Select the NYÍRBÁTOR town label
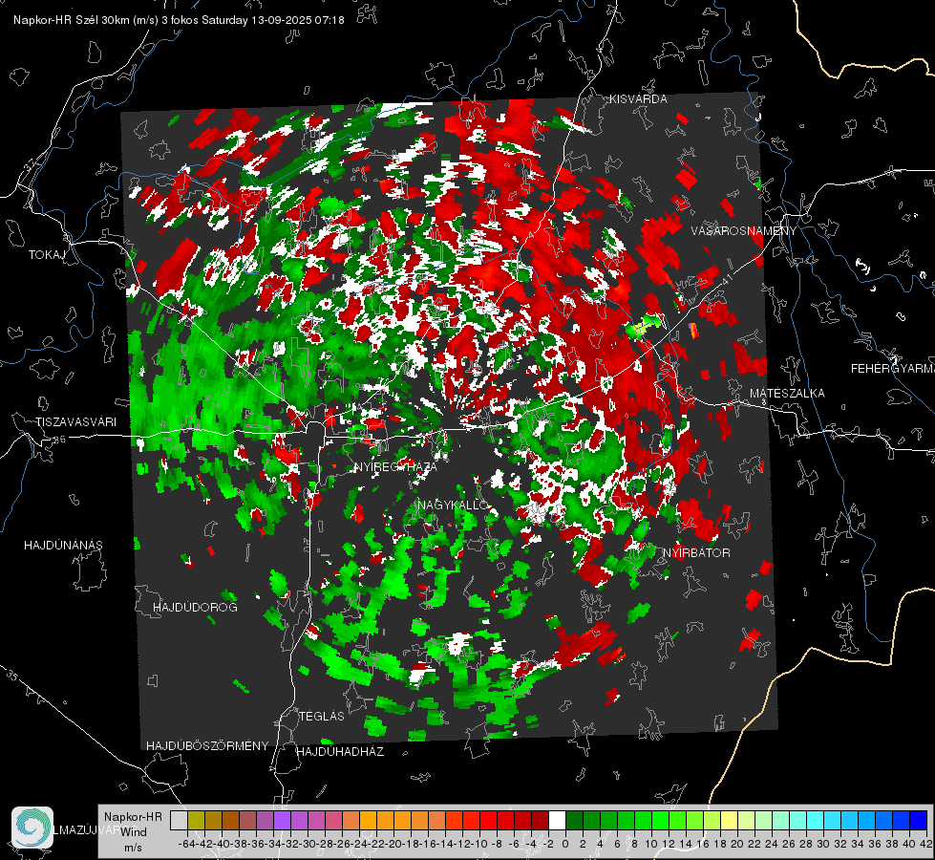935x860 pixels. 696,552
